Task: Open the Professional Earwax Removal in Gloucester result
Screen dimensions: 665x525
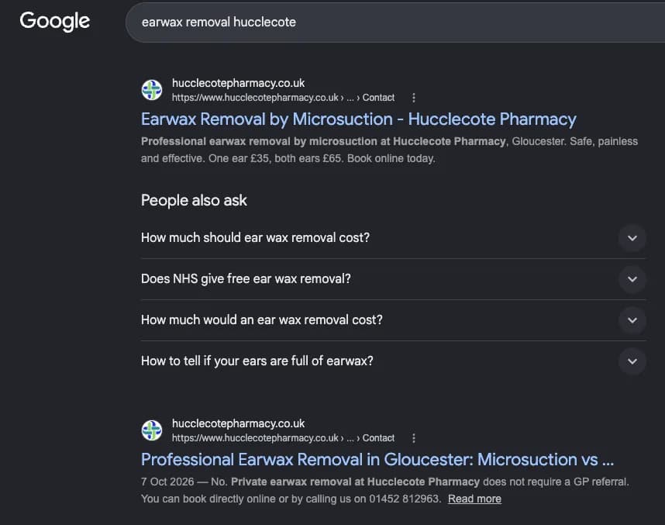Action: (377, 460)
